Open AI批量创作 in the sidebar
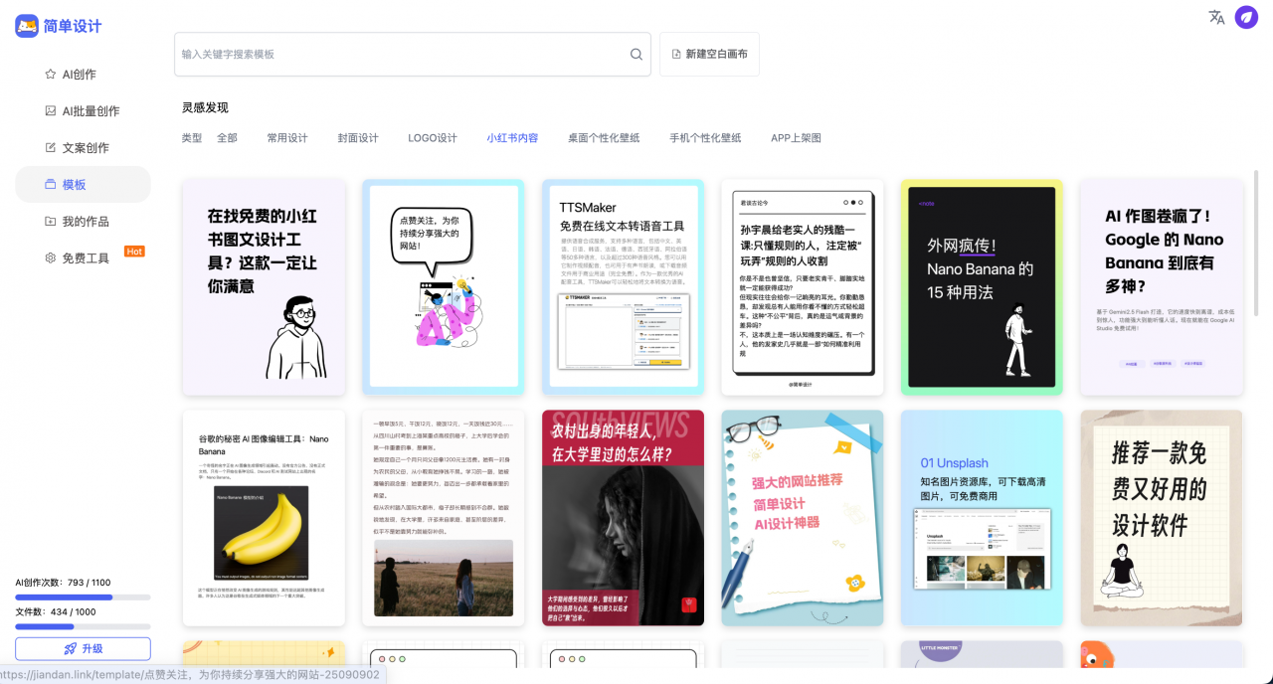 (83, 110)
